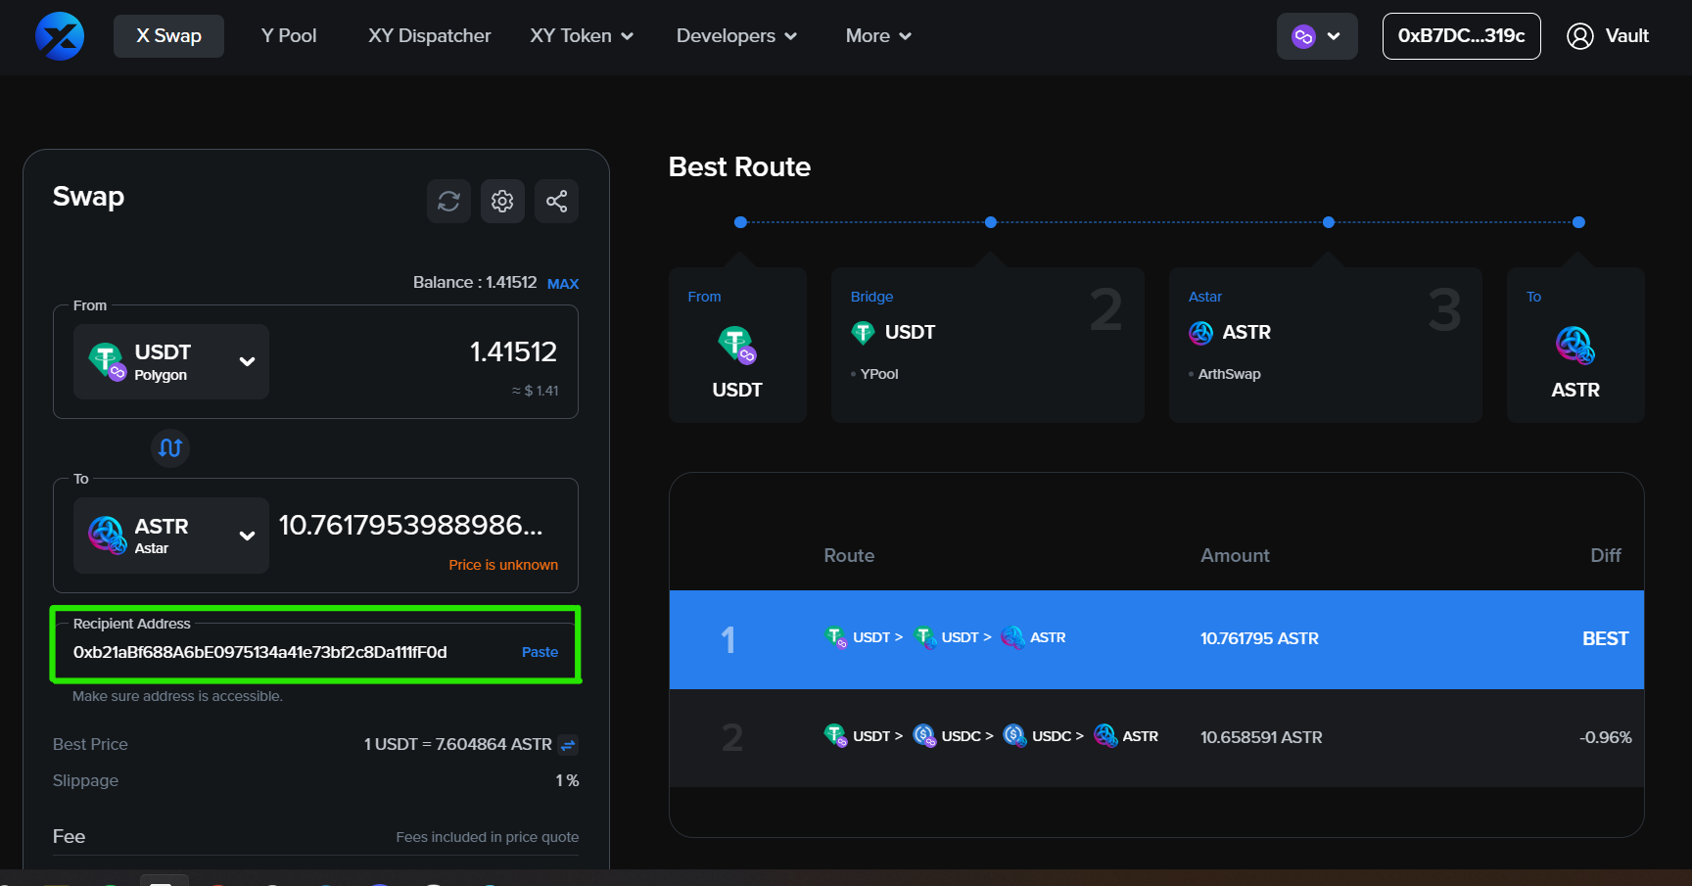The height and width of the screenshot is (886, 1692).
Task: Click the 10.658591 ASTR amount
Action: (x=1261, y=737)
